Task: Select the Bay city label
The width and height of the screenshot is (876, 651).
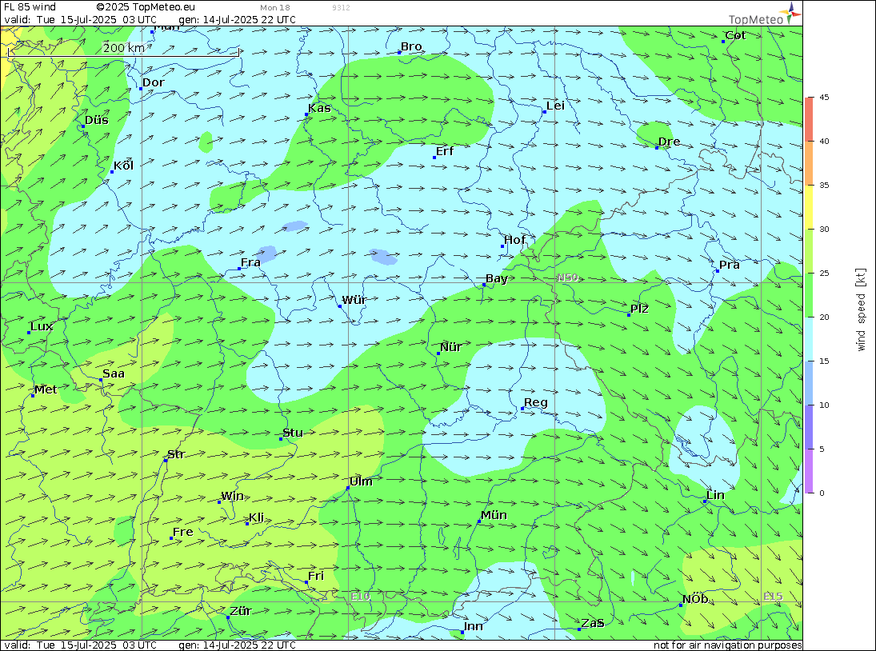Action: point(497,278)
